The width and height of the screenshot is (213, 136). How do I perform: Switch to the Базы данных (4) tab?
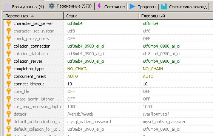point(24,7)
